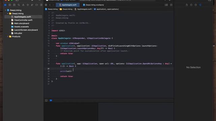
Task: Select AppDelegate.swift in the navigator
Action: [23, 17]
